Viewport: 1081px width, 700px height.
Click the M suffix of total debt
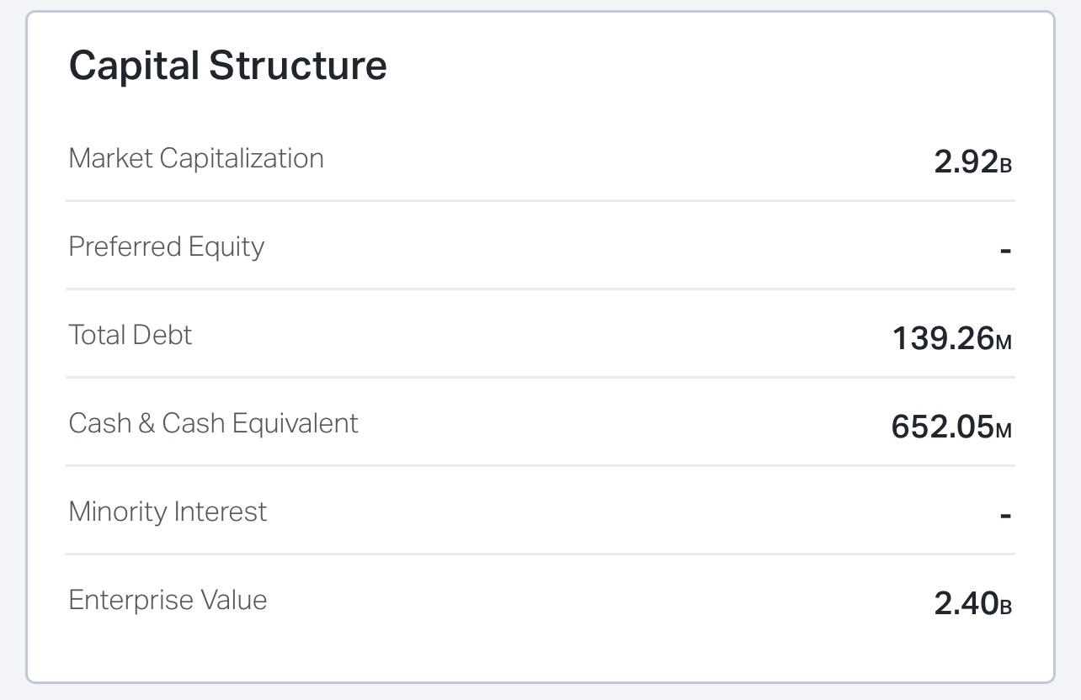(1004, 342)
